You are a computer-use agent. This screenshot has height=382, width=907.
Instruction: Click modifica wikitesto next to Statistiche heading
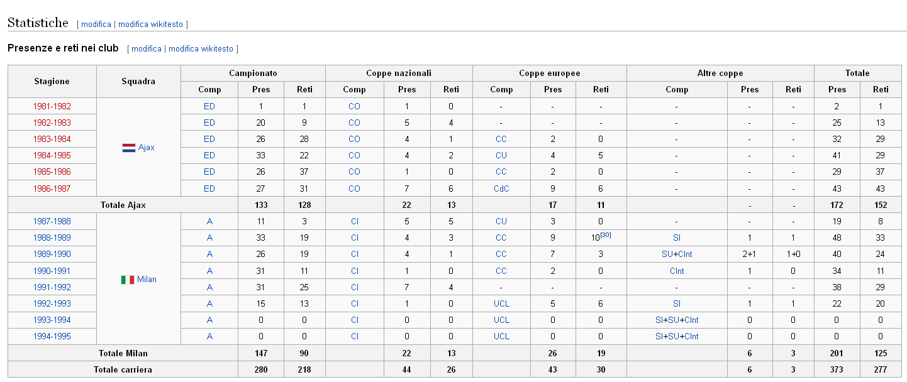[x=150, y=25]
